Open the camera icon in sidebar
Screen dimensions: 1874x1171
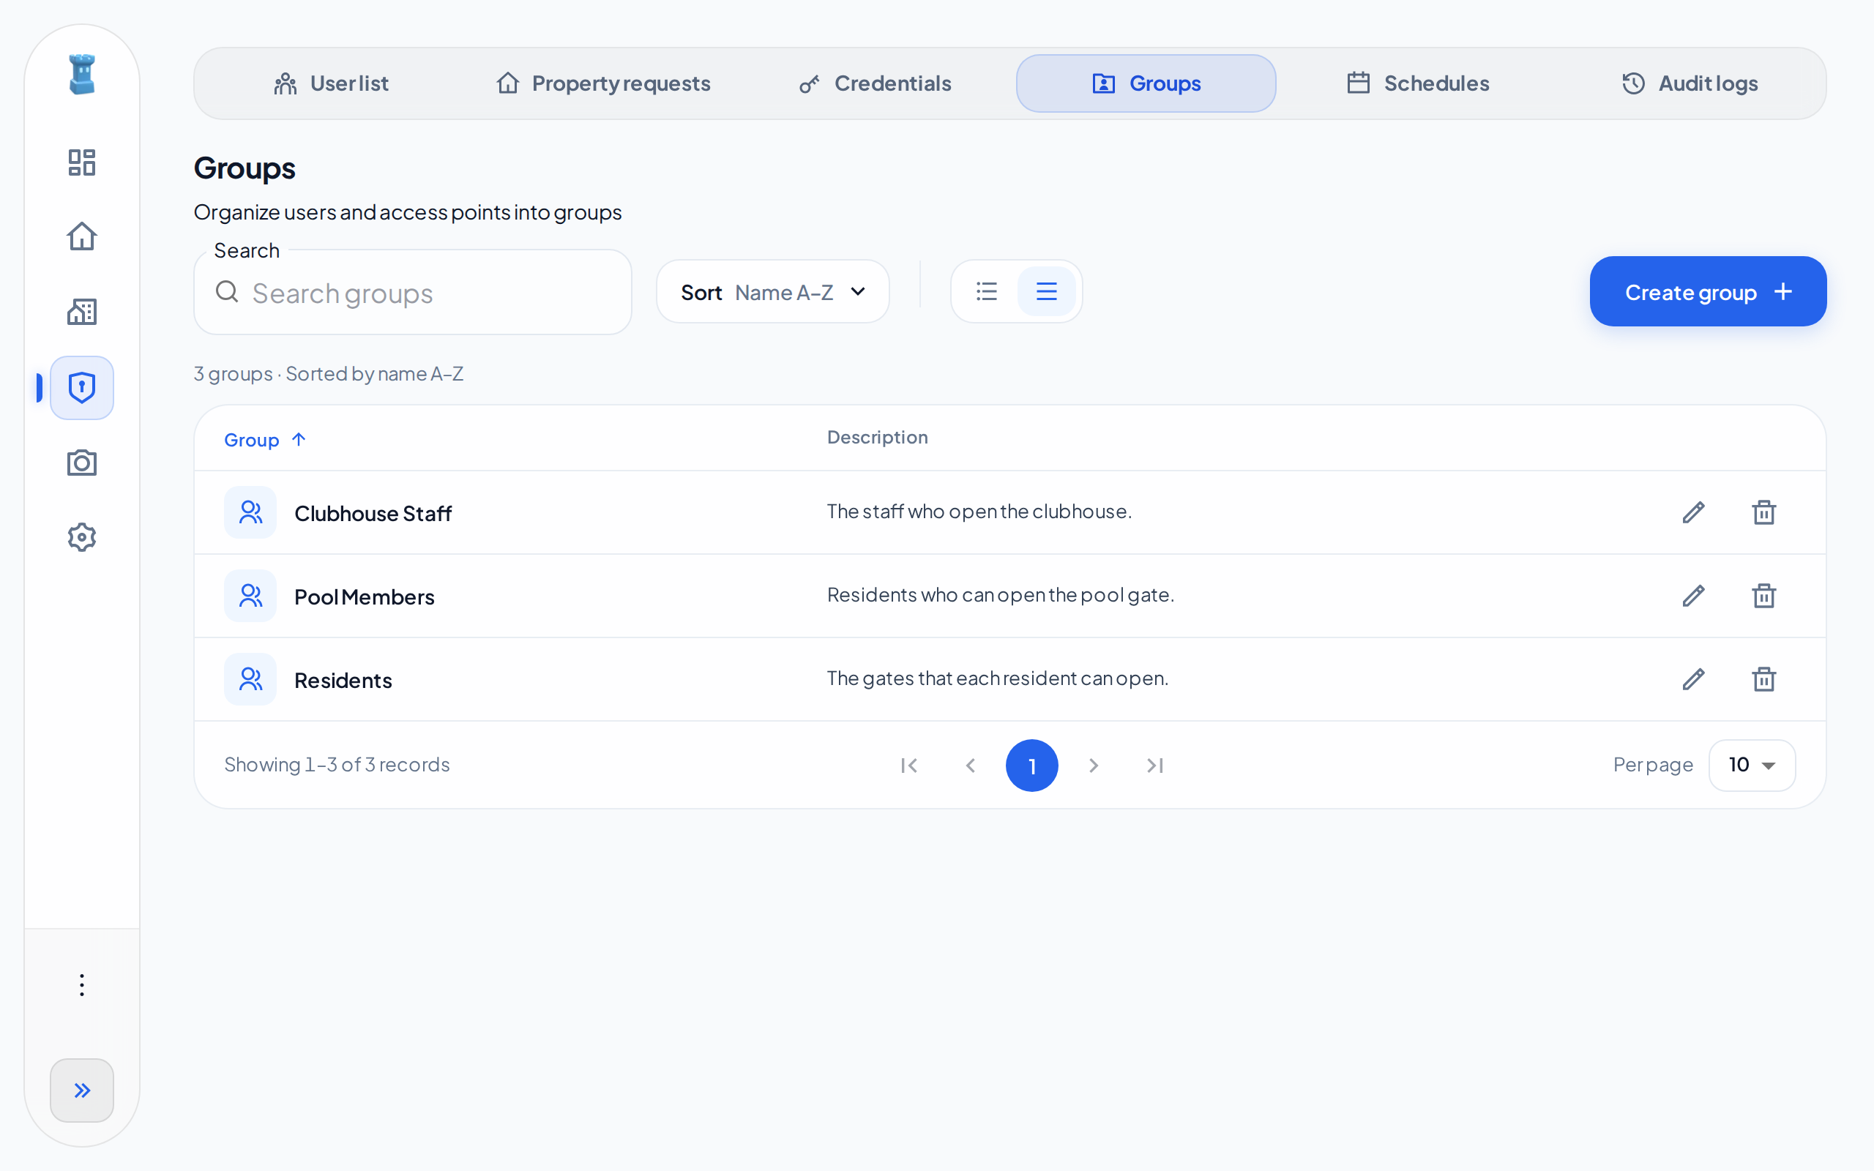[81, 463]
